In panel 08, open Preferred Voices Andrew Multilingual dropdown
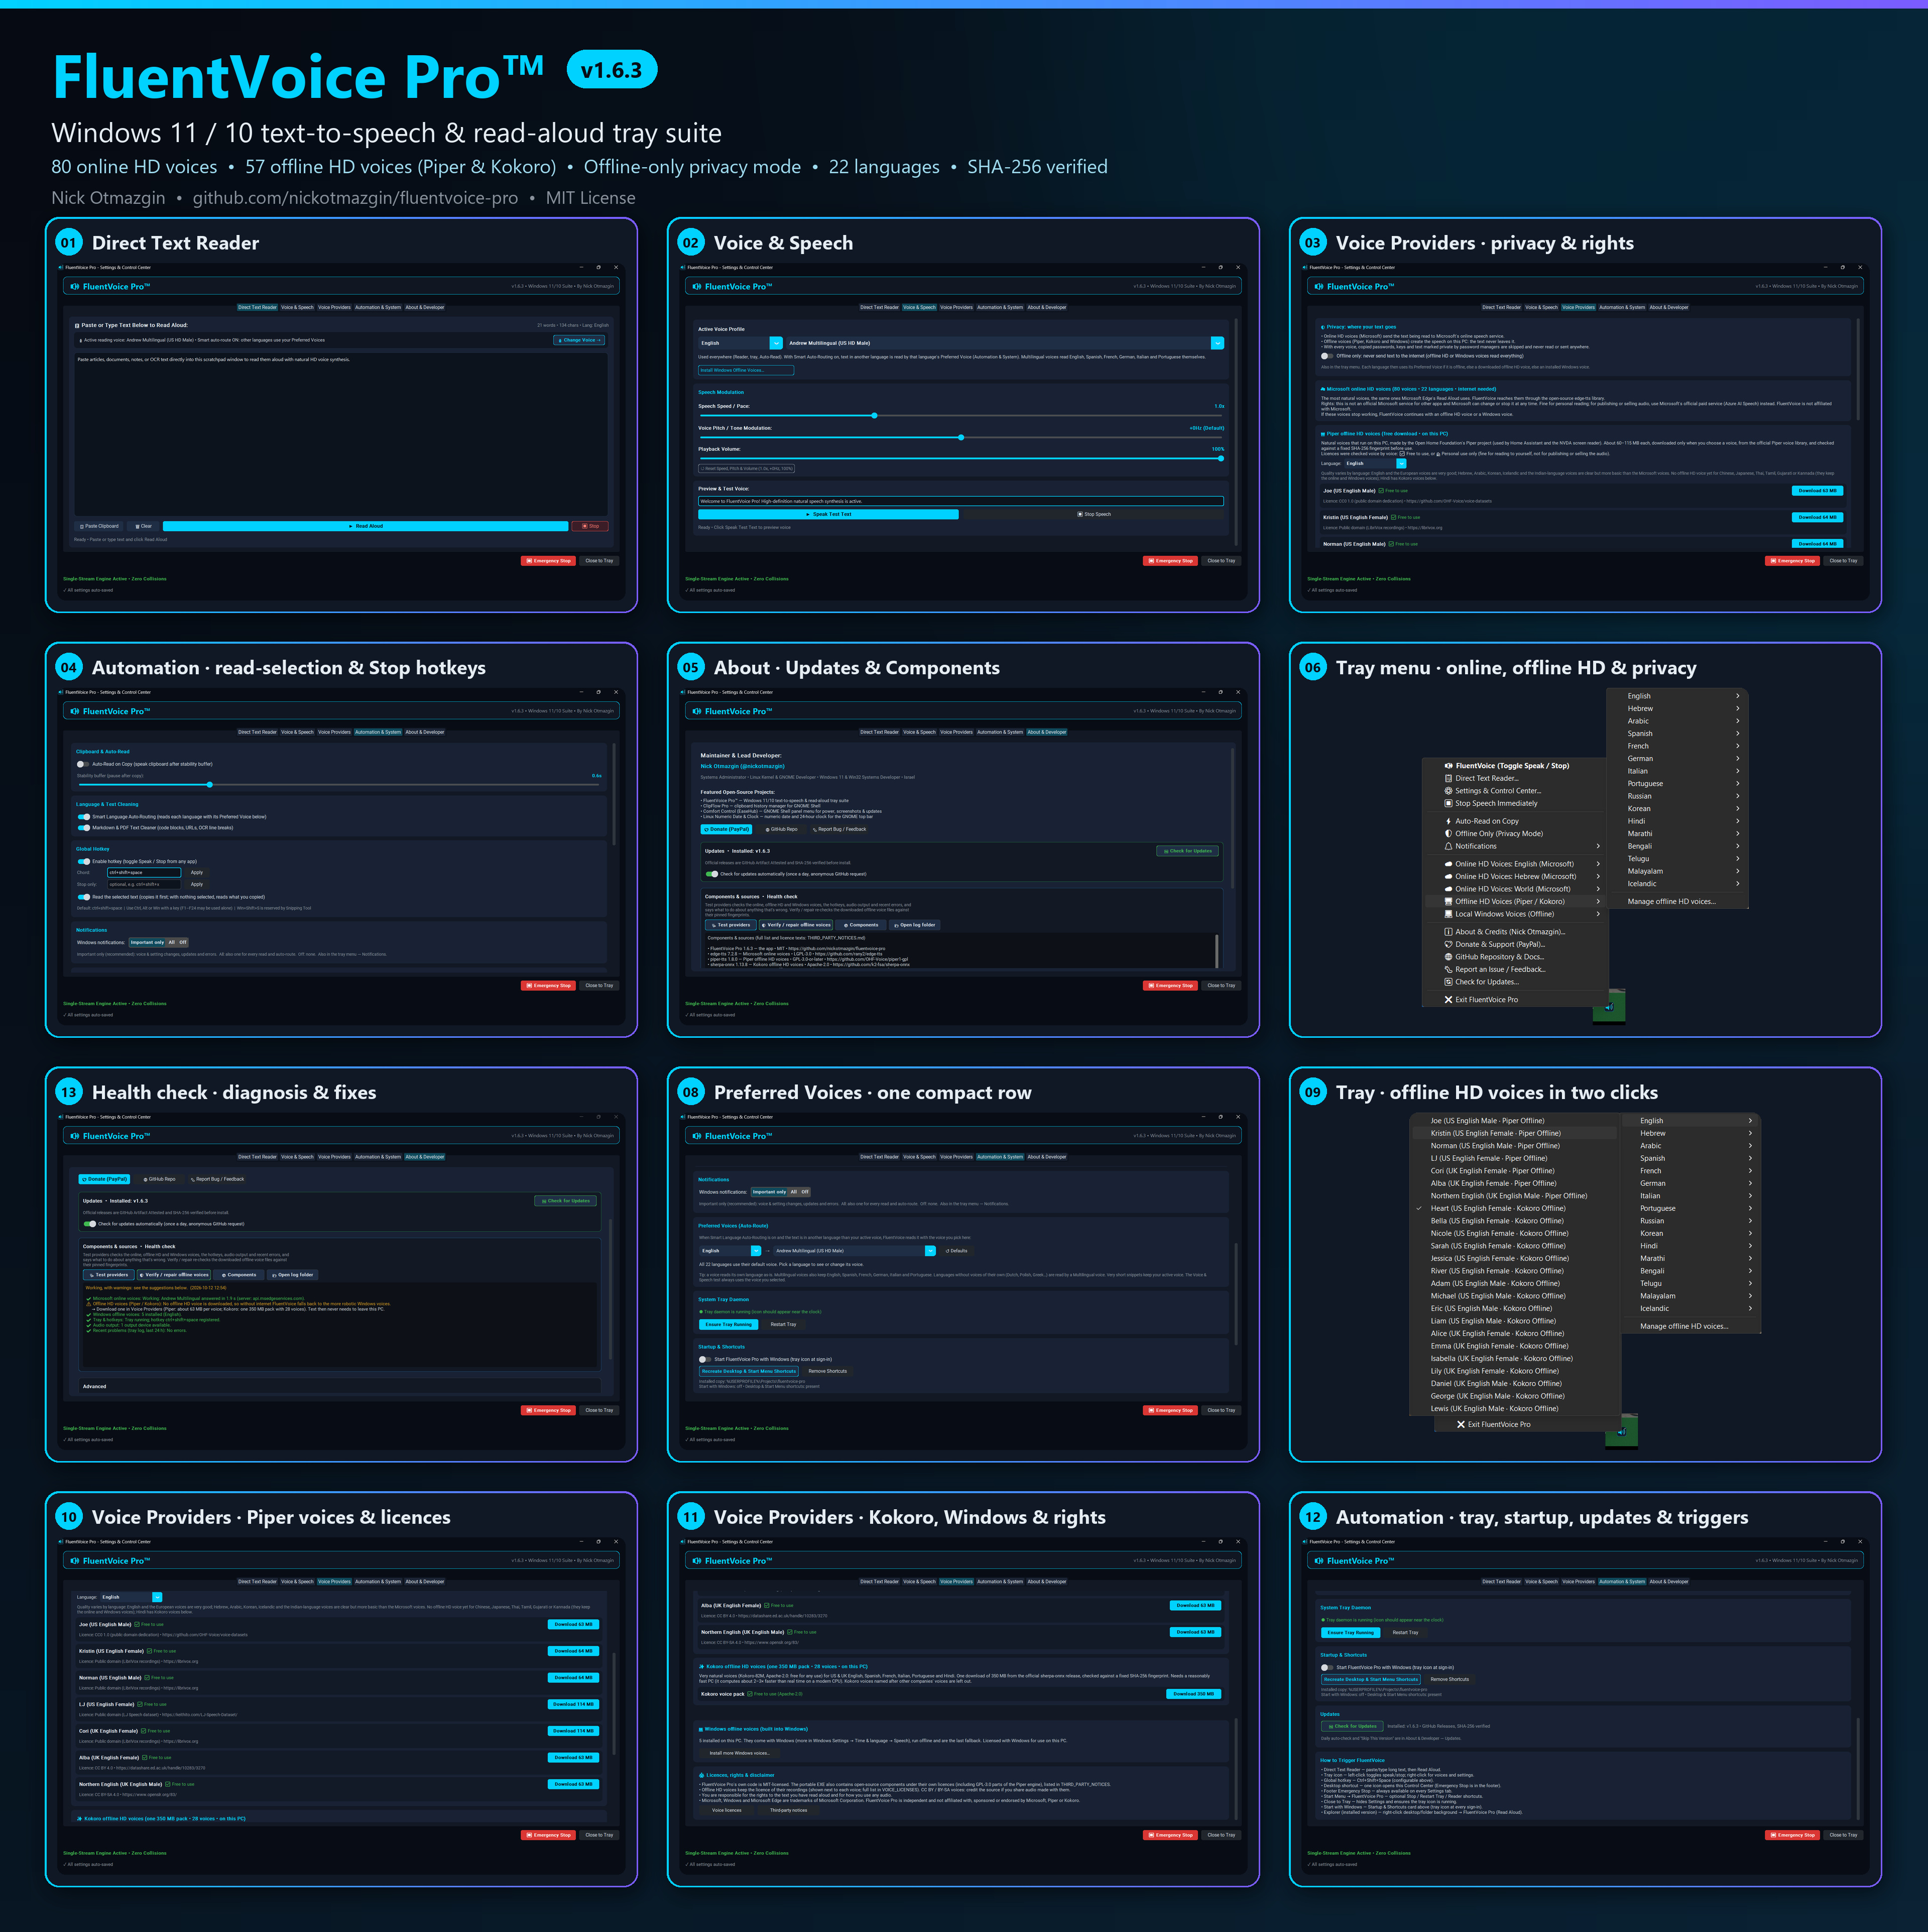 pyautogui.click(x=855, y=1251)
